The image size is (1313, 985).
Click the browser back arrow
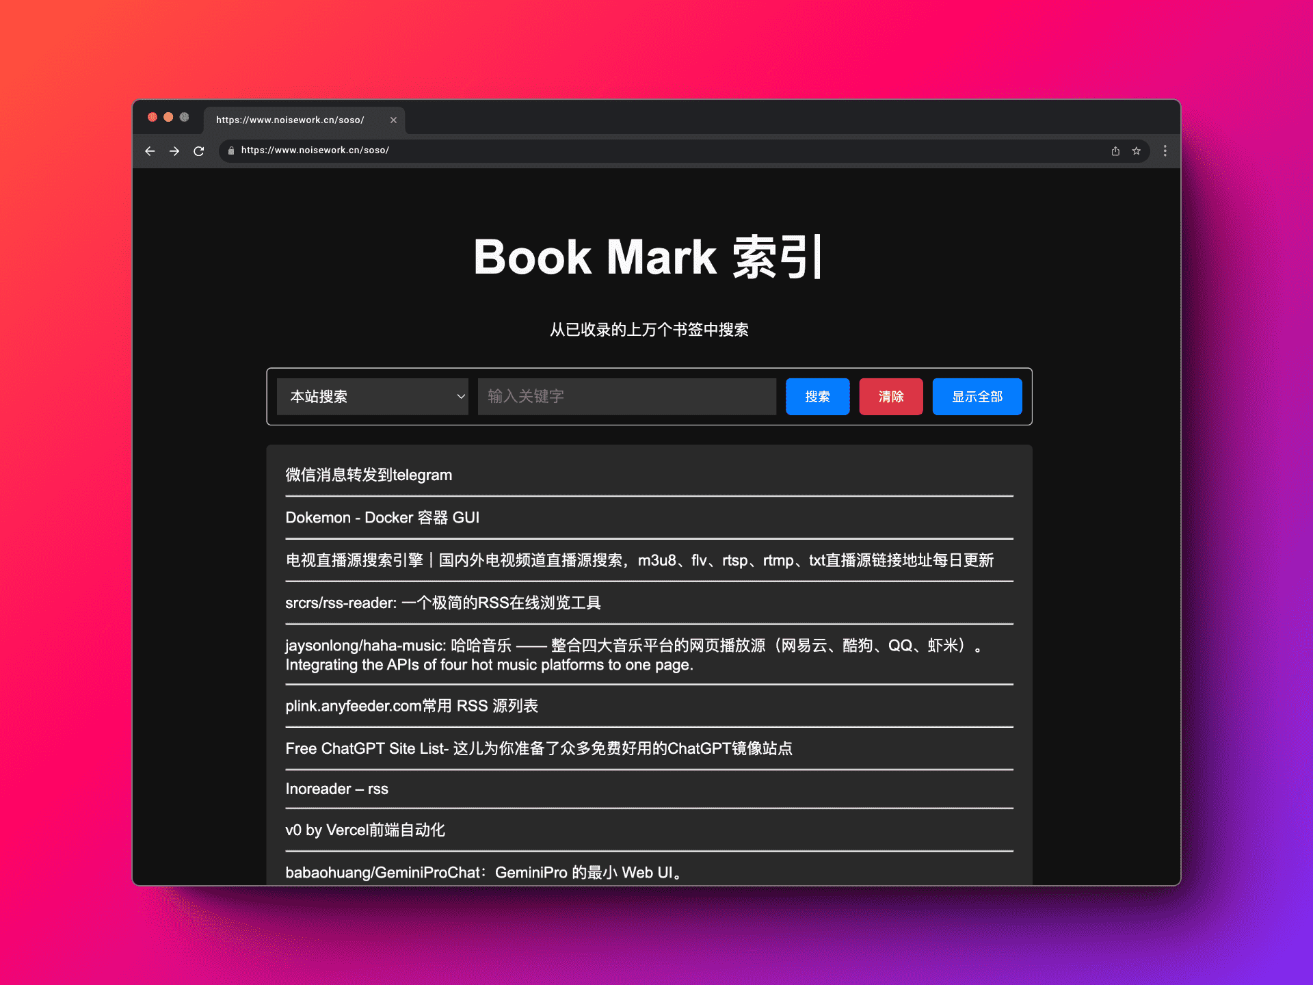pyautogui.click(x=150, y=151)
